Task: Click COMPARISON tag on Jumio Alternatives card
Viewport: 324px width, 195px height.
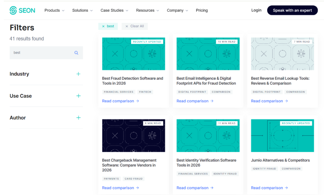Action: coord(291,169)
